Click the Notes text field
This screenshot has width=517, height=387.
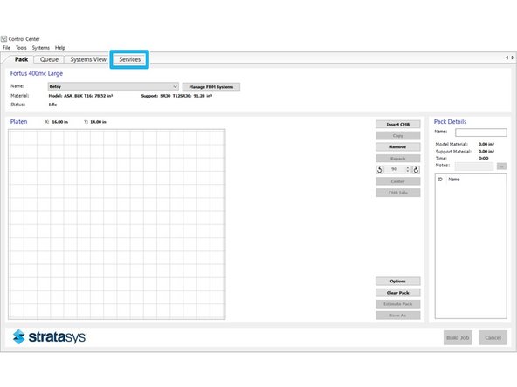tap(474, 166)
